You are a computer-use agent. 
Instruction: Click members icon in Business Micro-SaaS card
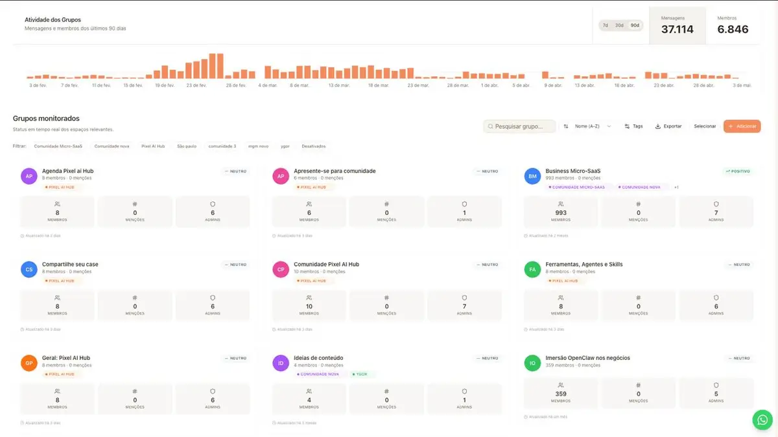pyautogui.click(x=561, y=204)
